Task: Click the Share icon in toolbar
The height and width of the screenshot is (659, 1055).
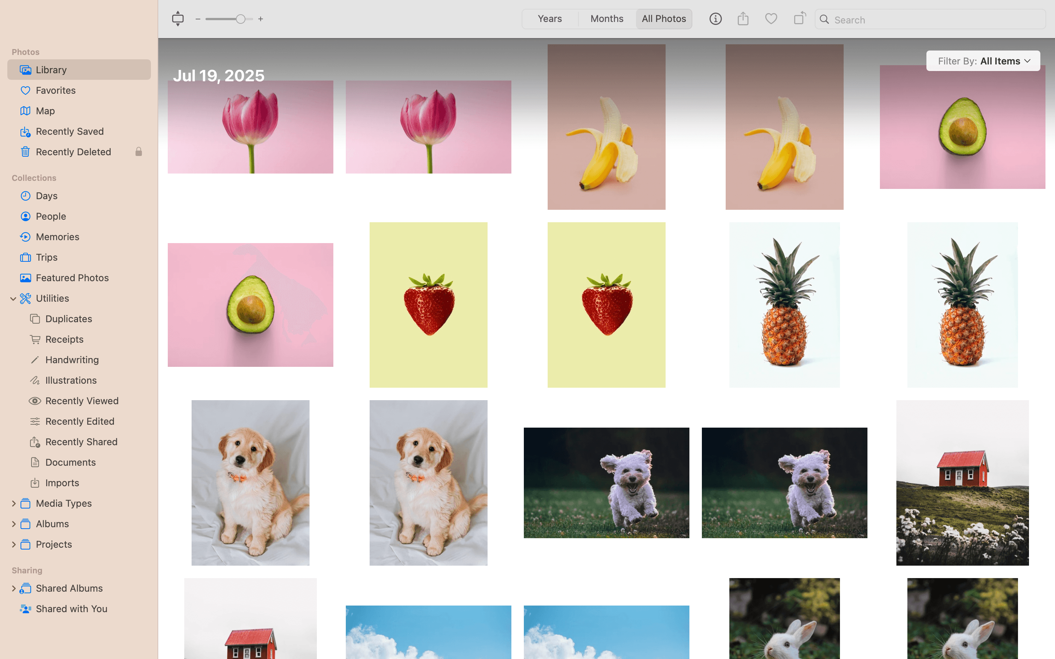Action: click(743, 19)
